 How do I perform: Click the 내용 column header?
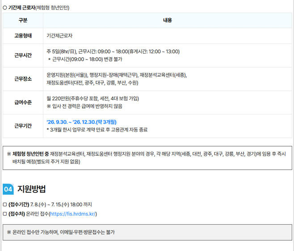pos(168,20)
